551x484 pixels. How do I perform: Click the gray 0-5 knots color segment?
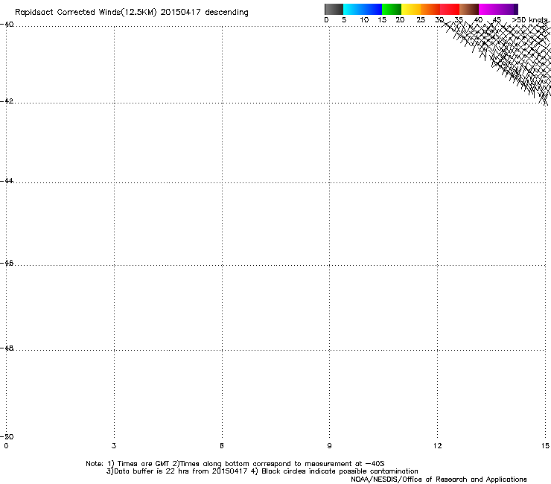click(334, 9)
